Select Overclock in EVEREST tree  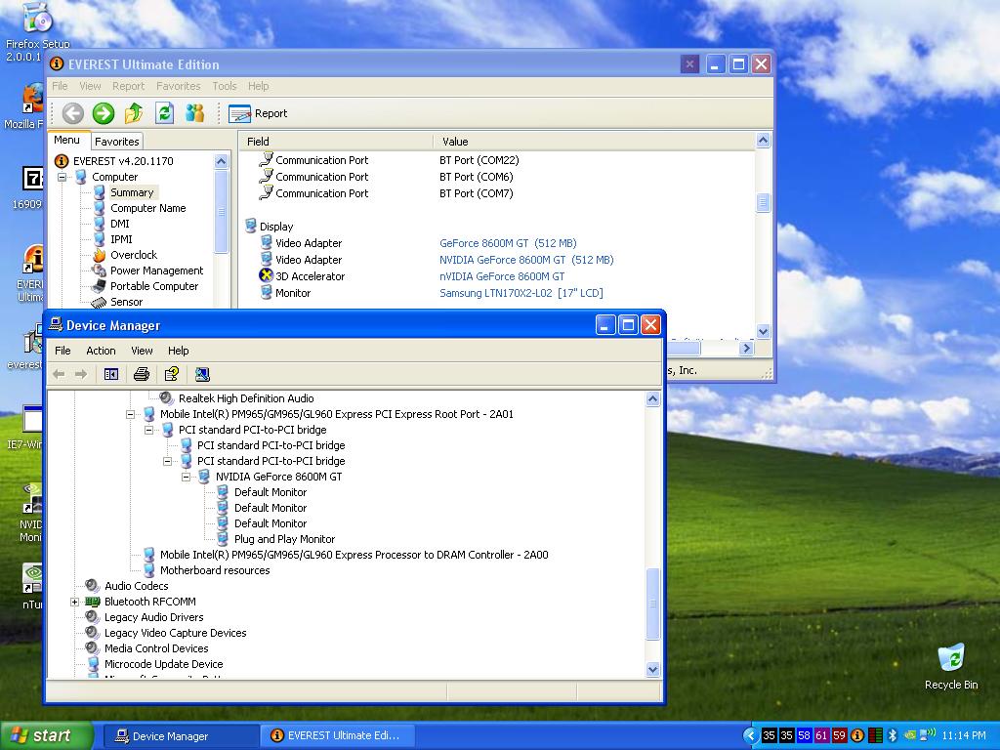(133, 255)
